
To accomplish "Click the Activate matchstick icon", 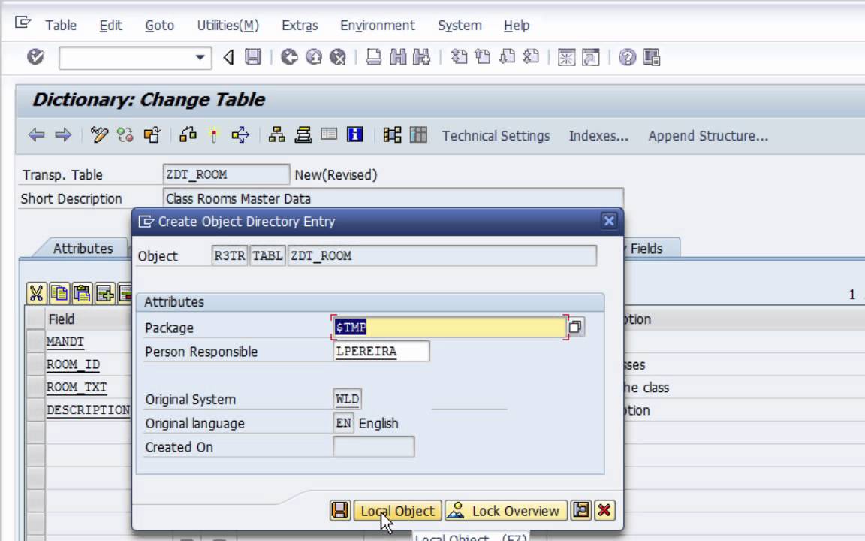I will tap(214, 134).
